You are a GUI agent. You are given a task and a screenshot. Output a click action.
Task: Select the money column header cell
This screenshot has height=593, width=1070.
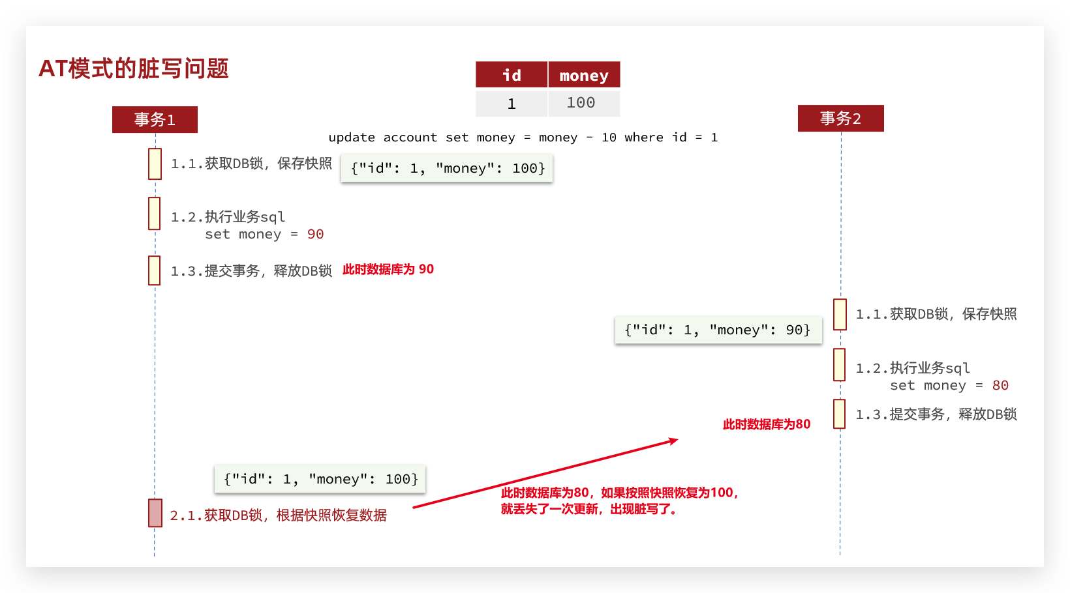pyautogui.click(x=584, y=75)
